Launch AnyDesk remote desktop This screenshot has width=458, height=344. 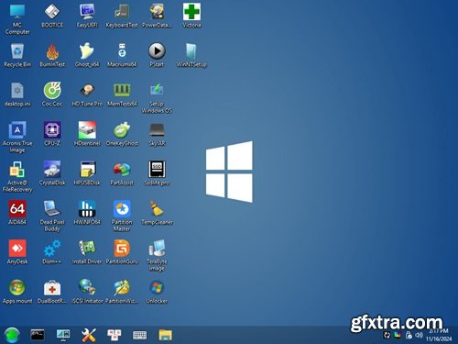coord(17,252)
